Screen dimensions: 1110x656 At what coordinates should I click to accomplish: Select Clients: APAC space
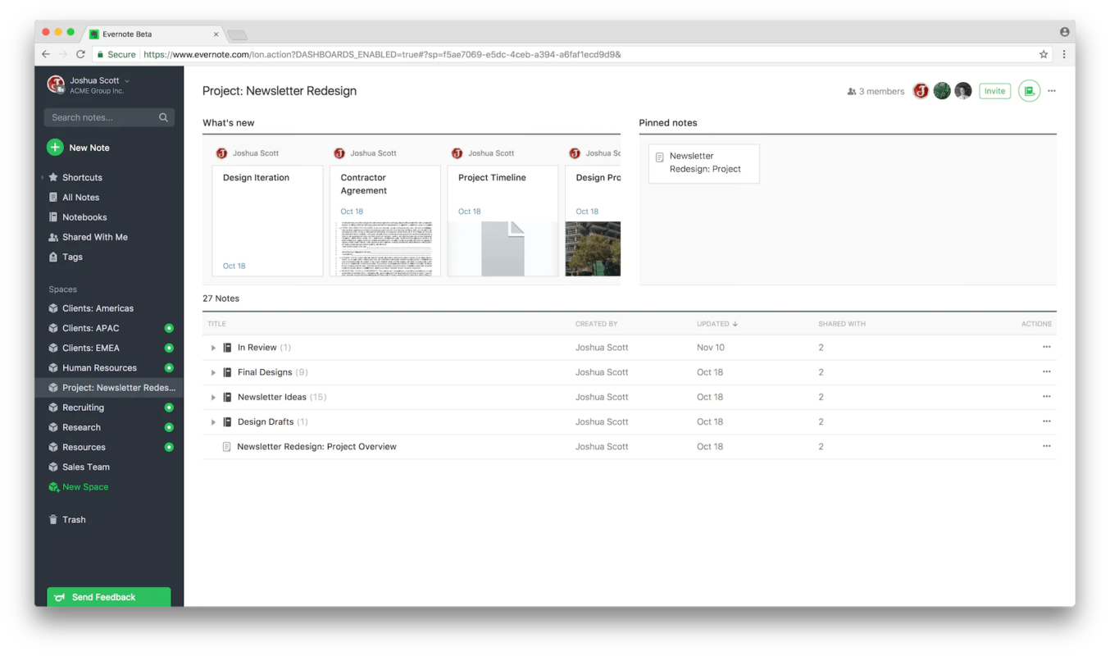click(x=90, y=328)
